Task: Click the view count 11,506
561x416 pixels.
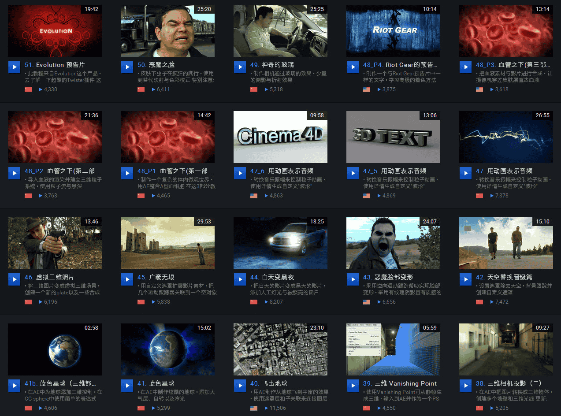Action: click(x=278, y=408)
